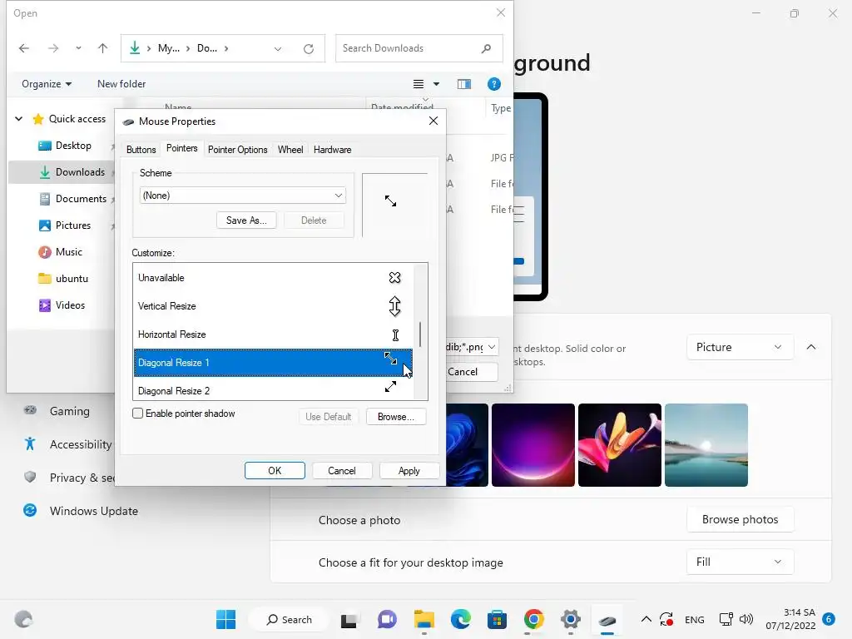Click New folder in Open dialog
This screenshot has width=852, height=639.
[121, 84]
